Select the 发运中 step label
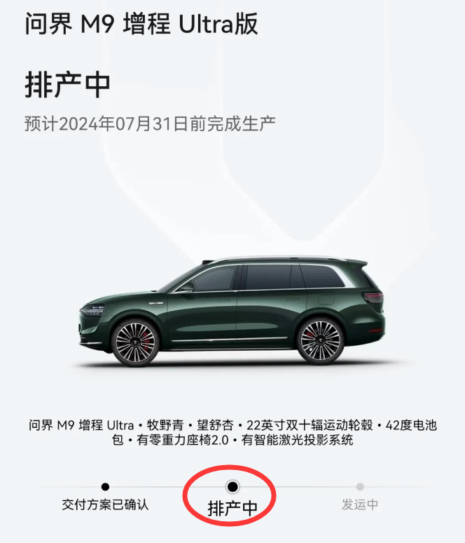Screen dimensions: 465x543 pyautogui.click(x=360, y=504)
